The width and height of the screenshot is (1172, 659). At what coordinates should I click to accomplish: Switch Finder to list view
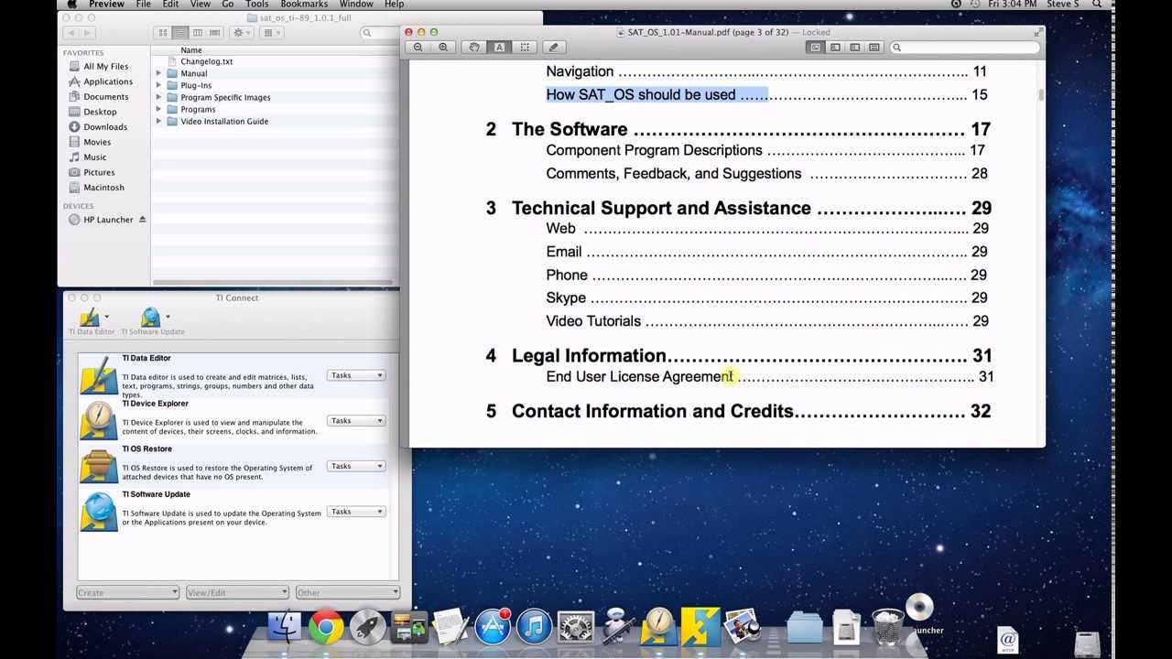(180, 33)
